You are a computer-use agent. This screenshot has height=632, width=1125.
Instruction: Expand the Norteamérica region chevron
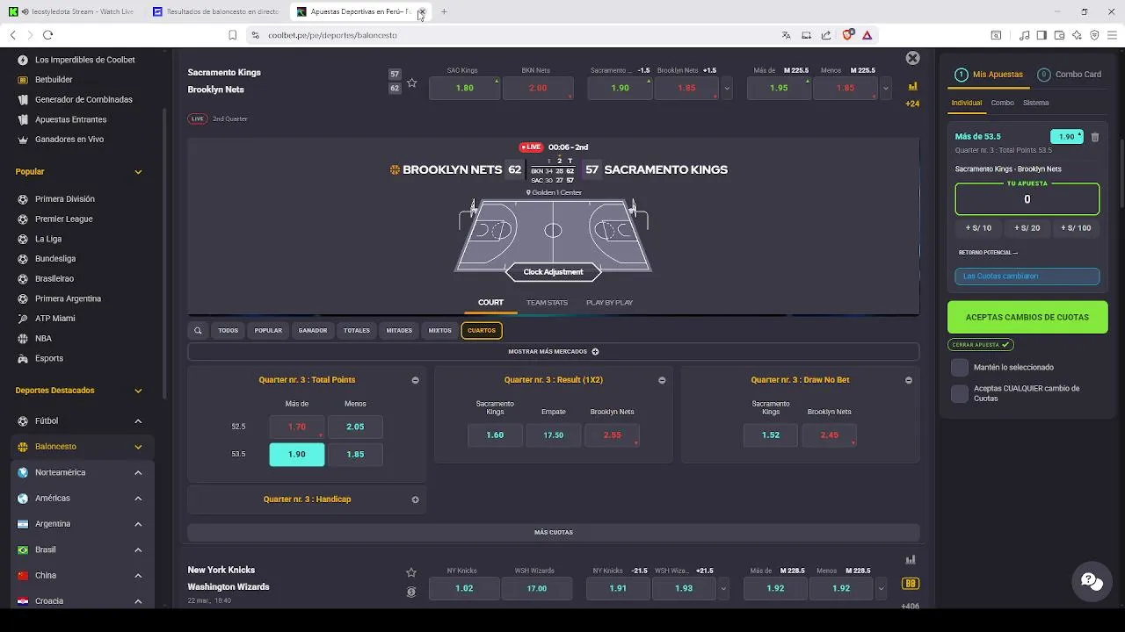138,472
